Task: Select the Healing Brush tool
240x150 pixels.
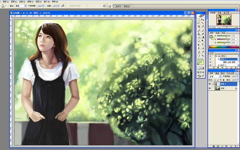Action: tap(199, 31)
